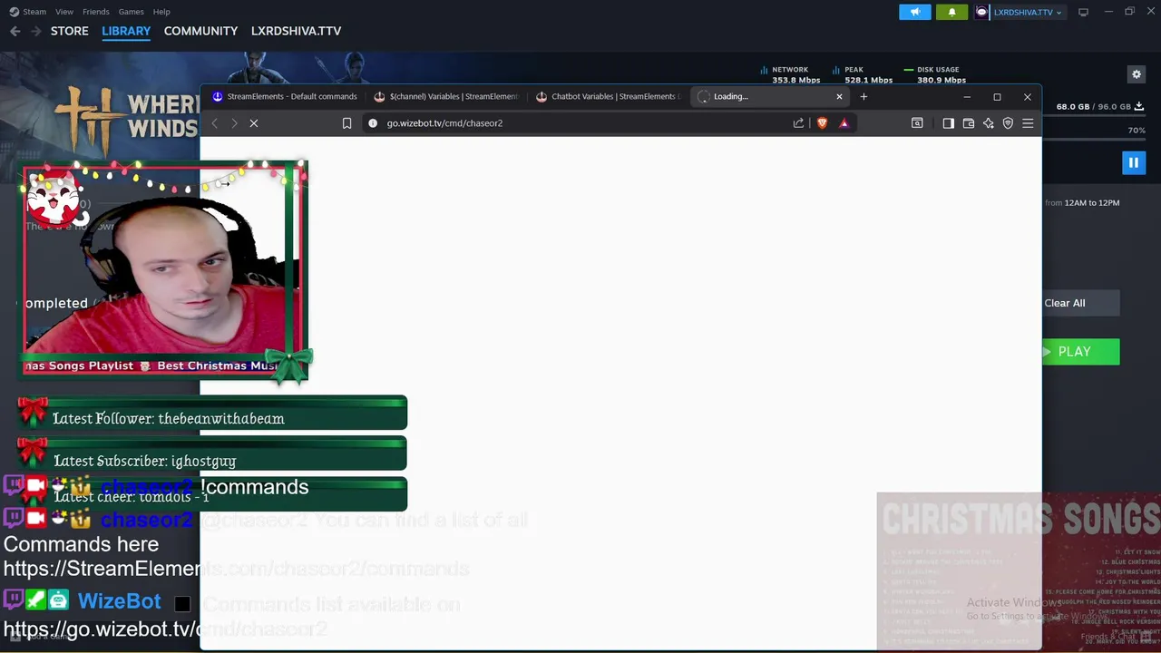
Task: Click Steam's back navigation arrow
Action: (x=15, y=31)
